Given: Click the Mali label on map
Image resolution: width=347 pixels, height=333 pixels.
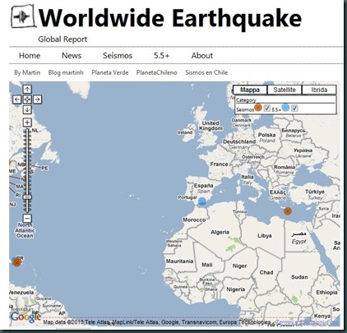Looking at the screenshot, I should coord(207,265).
